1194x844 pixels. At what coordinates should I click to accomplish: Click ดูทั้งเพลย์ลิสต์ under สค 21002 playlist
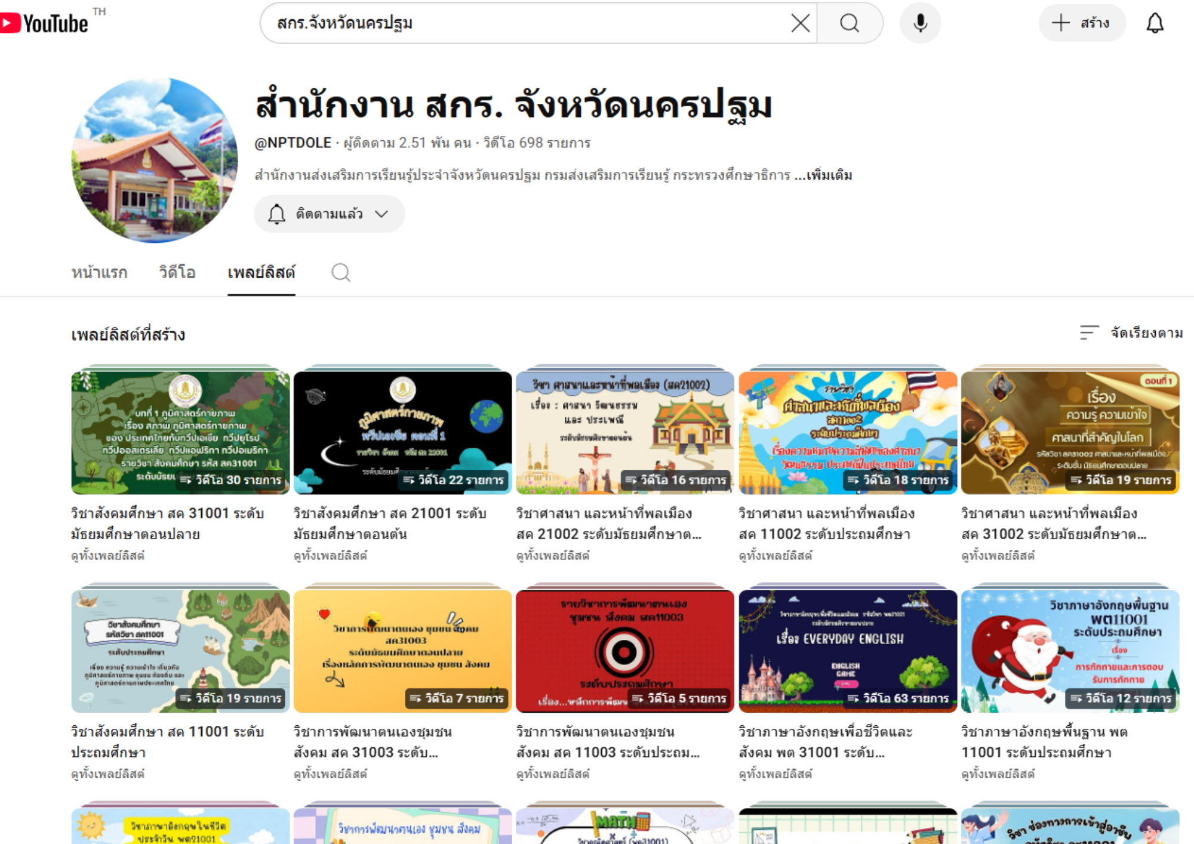(x=553, y=556)
